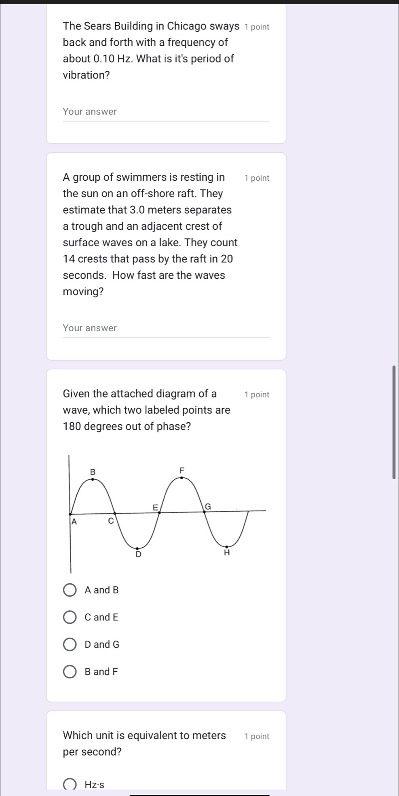399x796 pixels.
Task: Click the swimmers raft question text
Action: (x=150, y=235)
